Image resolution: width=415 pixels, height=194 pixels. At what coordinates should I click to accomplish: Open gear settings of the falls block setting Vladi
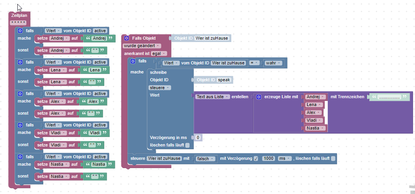click(x=20, y=125)
